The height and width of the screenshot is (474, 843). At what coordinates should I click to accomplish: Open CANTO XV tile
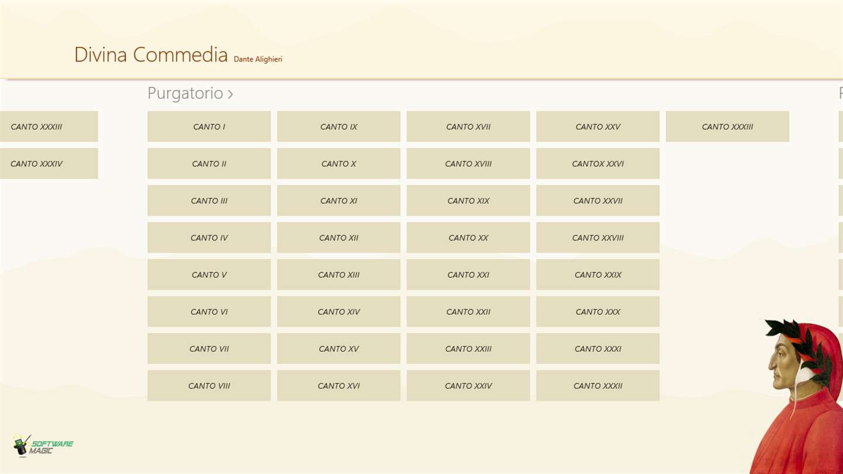(339, 349)
